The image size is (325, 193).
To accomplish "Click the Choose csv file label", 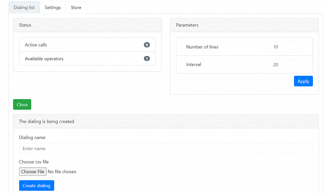I will (34, 162).
